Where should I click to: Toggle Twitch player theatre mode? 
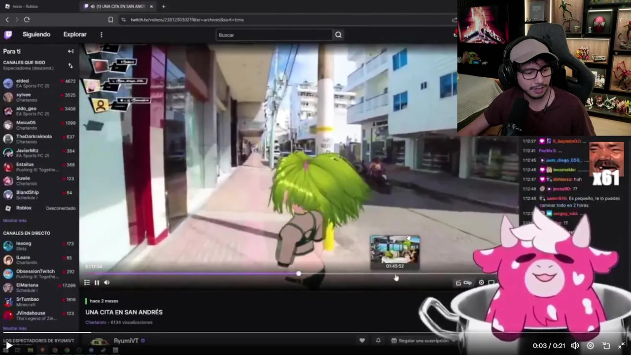491,283
